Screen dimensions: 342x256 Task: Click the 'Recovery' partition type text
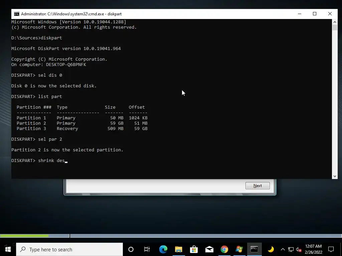[67, 129]
